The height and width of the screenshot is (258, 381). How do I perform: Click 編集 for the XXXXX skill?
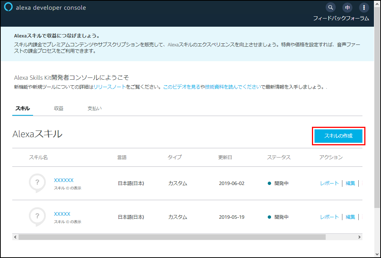point(350,217)
